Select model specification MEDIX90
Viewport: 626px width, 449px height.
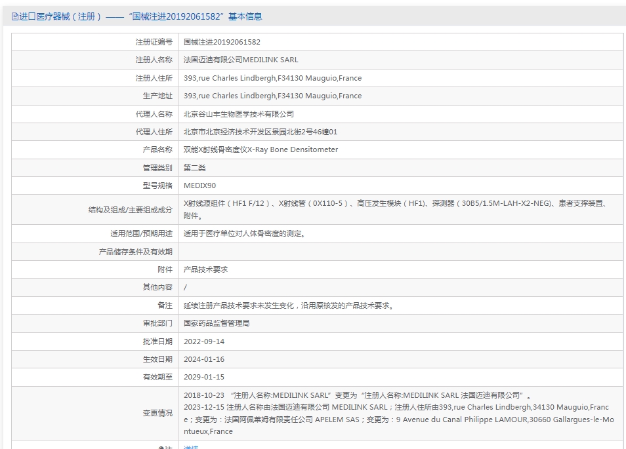pos(199,185)
